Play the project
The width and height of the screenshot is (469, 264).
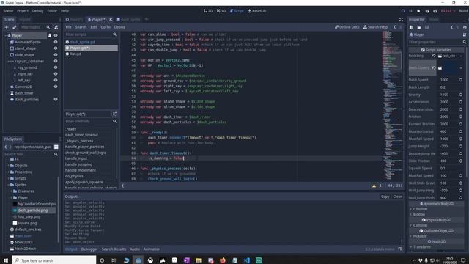(x=403, y=11)
